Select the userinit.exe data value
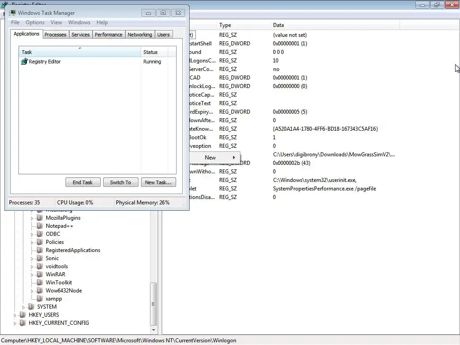 pyautogui.click(x=314, y=180)
